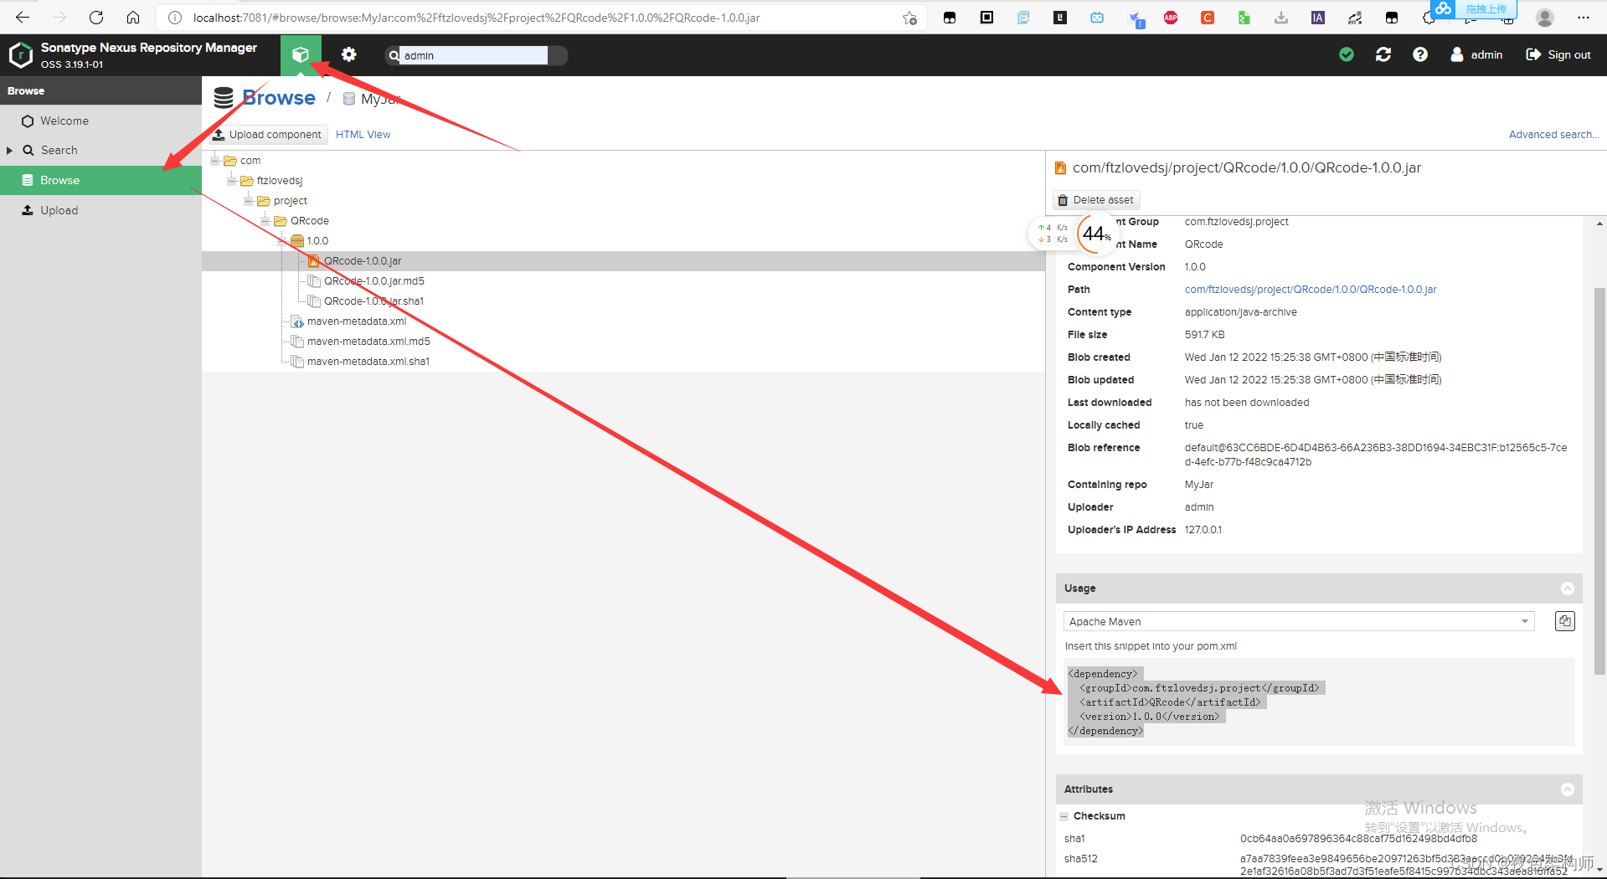Select maven-metadata.xml.md5 file
The image size is (1607, 879).
[368, 342]
